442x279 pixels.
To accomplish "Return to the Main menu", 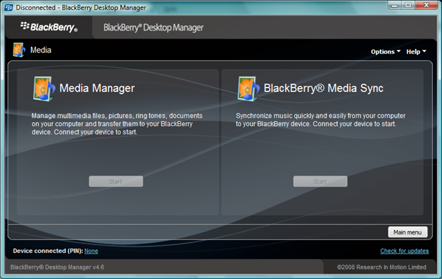I will pyautogui.click(x=407, y=232).
